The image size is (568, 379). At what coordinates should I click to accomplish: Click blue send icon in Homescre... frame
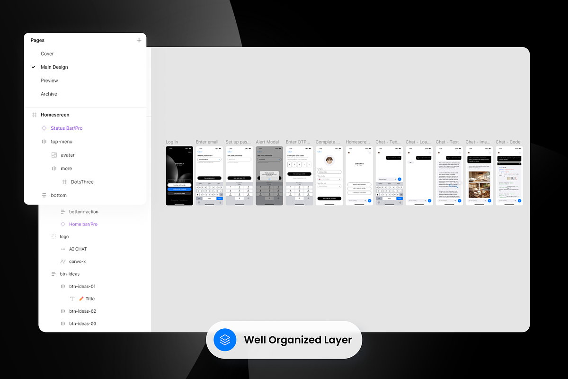(370, 201)
